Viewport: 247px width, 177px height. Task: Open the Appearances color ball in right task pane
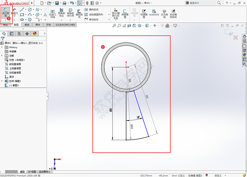244,54
